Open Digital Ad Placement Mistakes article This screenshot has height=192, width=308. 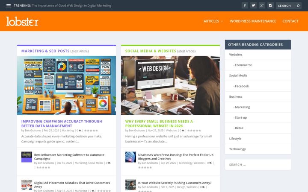tap(72, 185)
